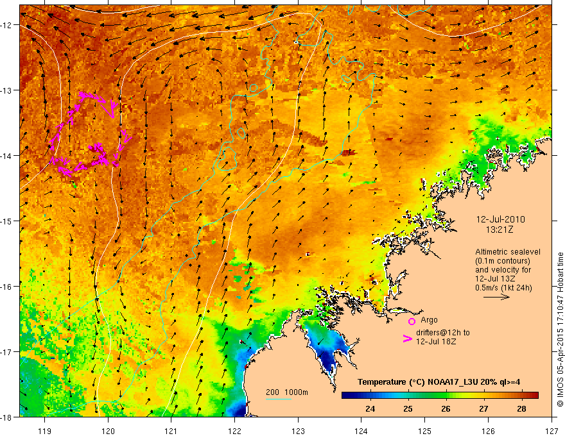Click latitude axis label -18
This screenshot has height=436, width=565.
pyautogui.click(x=6, y=417)
